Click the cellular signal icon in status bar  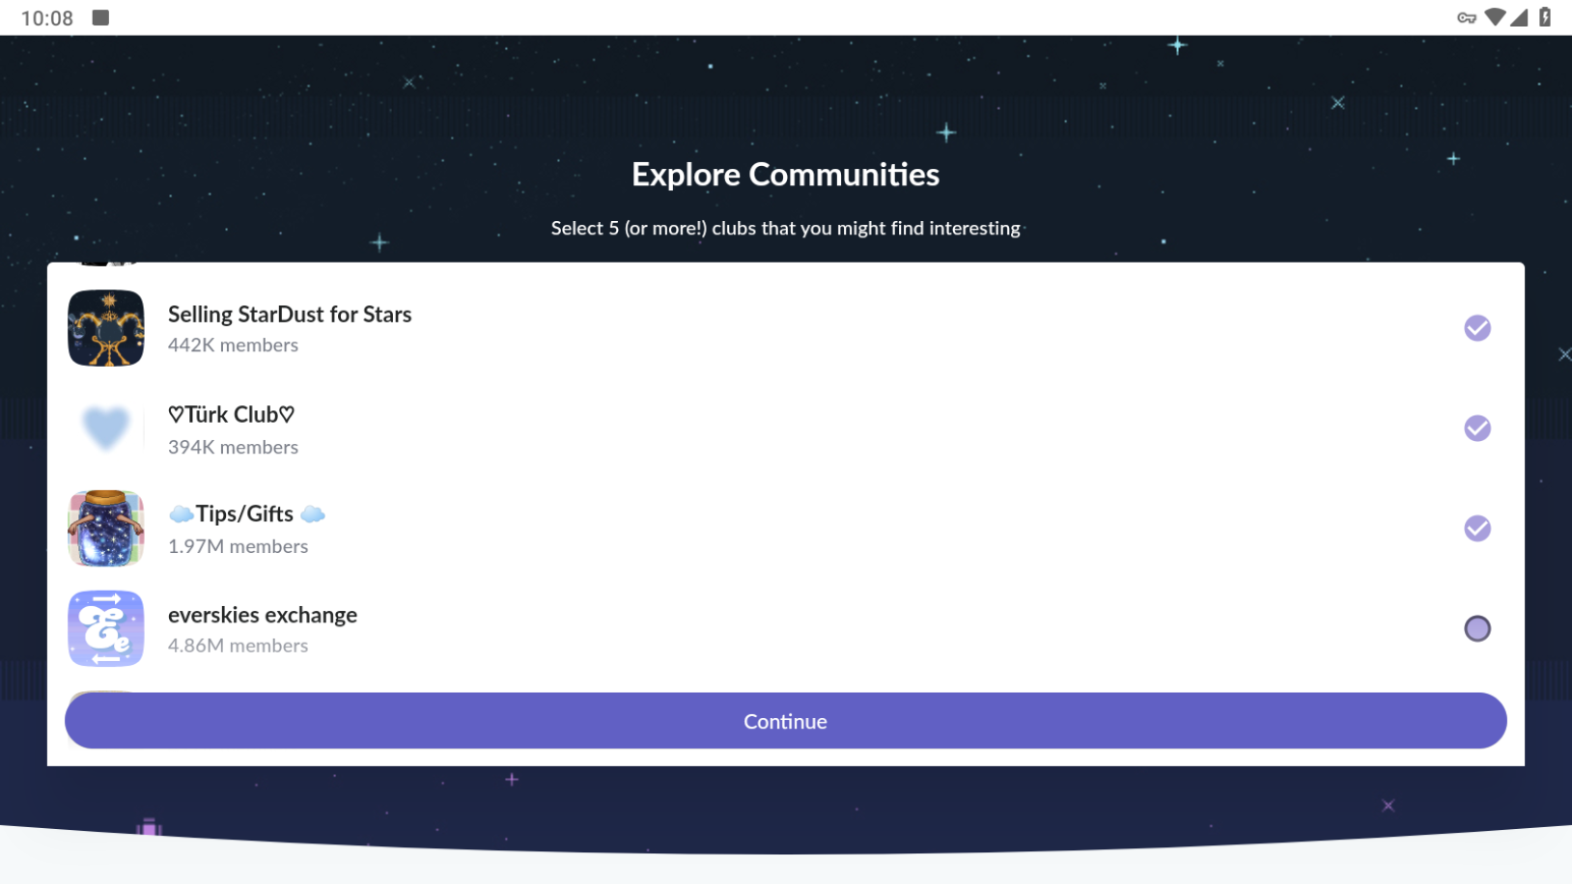pos(1519,17)
